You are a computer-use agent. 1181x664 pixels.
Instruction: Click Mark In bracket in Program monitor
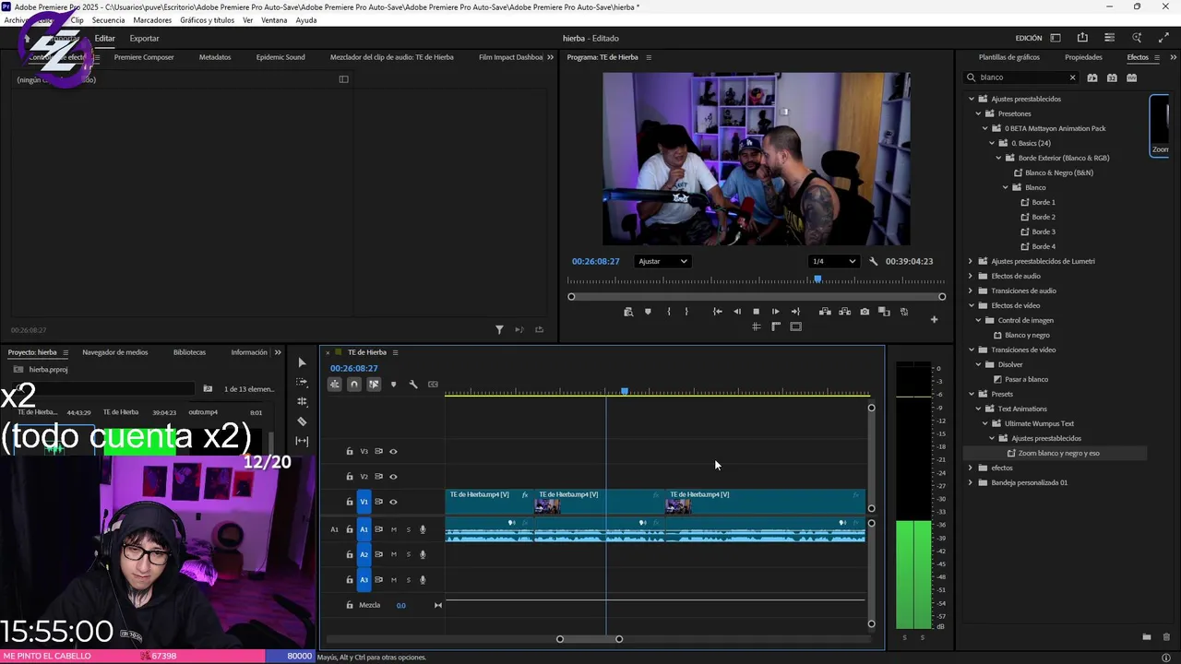(x=668, y=312)
